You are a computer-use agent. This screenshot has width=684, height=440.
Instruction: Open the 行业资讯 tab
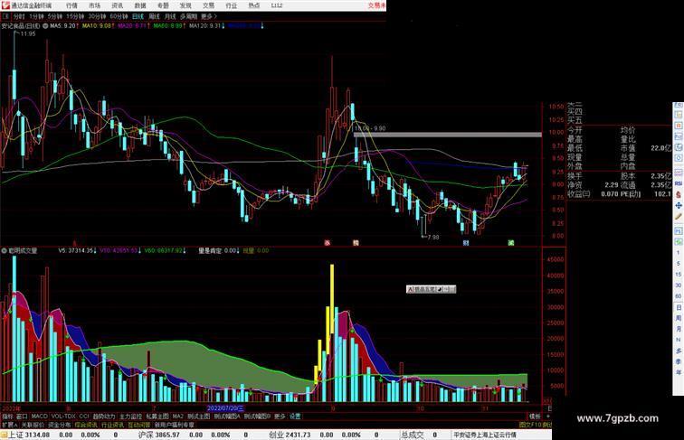point(112,425)
